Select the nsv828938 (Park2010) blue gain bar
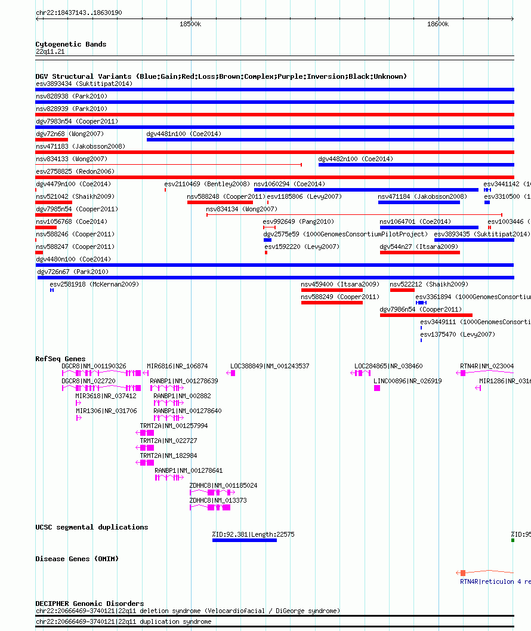Image resolution: width=531 pixels, height=631 pixels. (275, 102)
